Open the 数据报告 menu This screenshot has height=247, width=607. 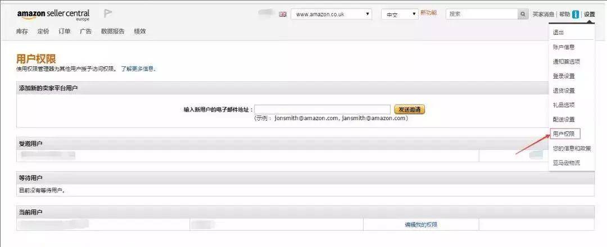coord(112,31)
